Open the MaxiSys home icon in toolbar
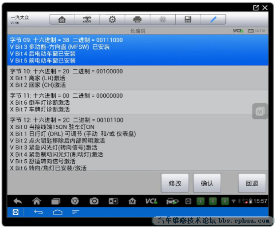Screen dimensions: 277x228 (62, 20)
